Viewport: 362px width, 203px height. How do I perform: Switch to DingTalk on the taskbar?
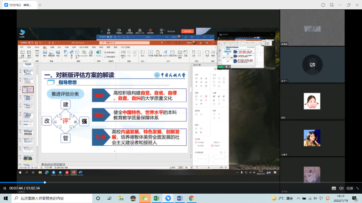[x=168, y=198]
